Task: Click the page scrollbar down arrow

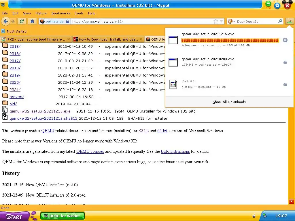Action: coord(292,201)
